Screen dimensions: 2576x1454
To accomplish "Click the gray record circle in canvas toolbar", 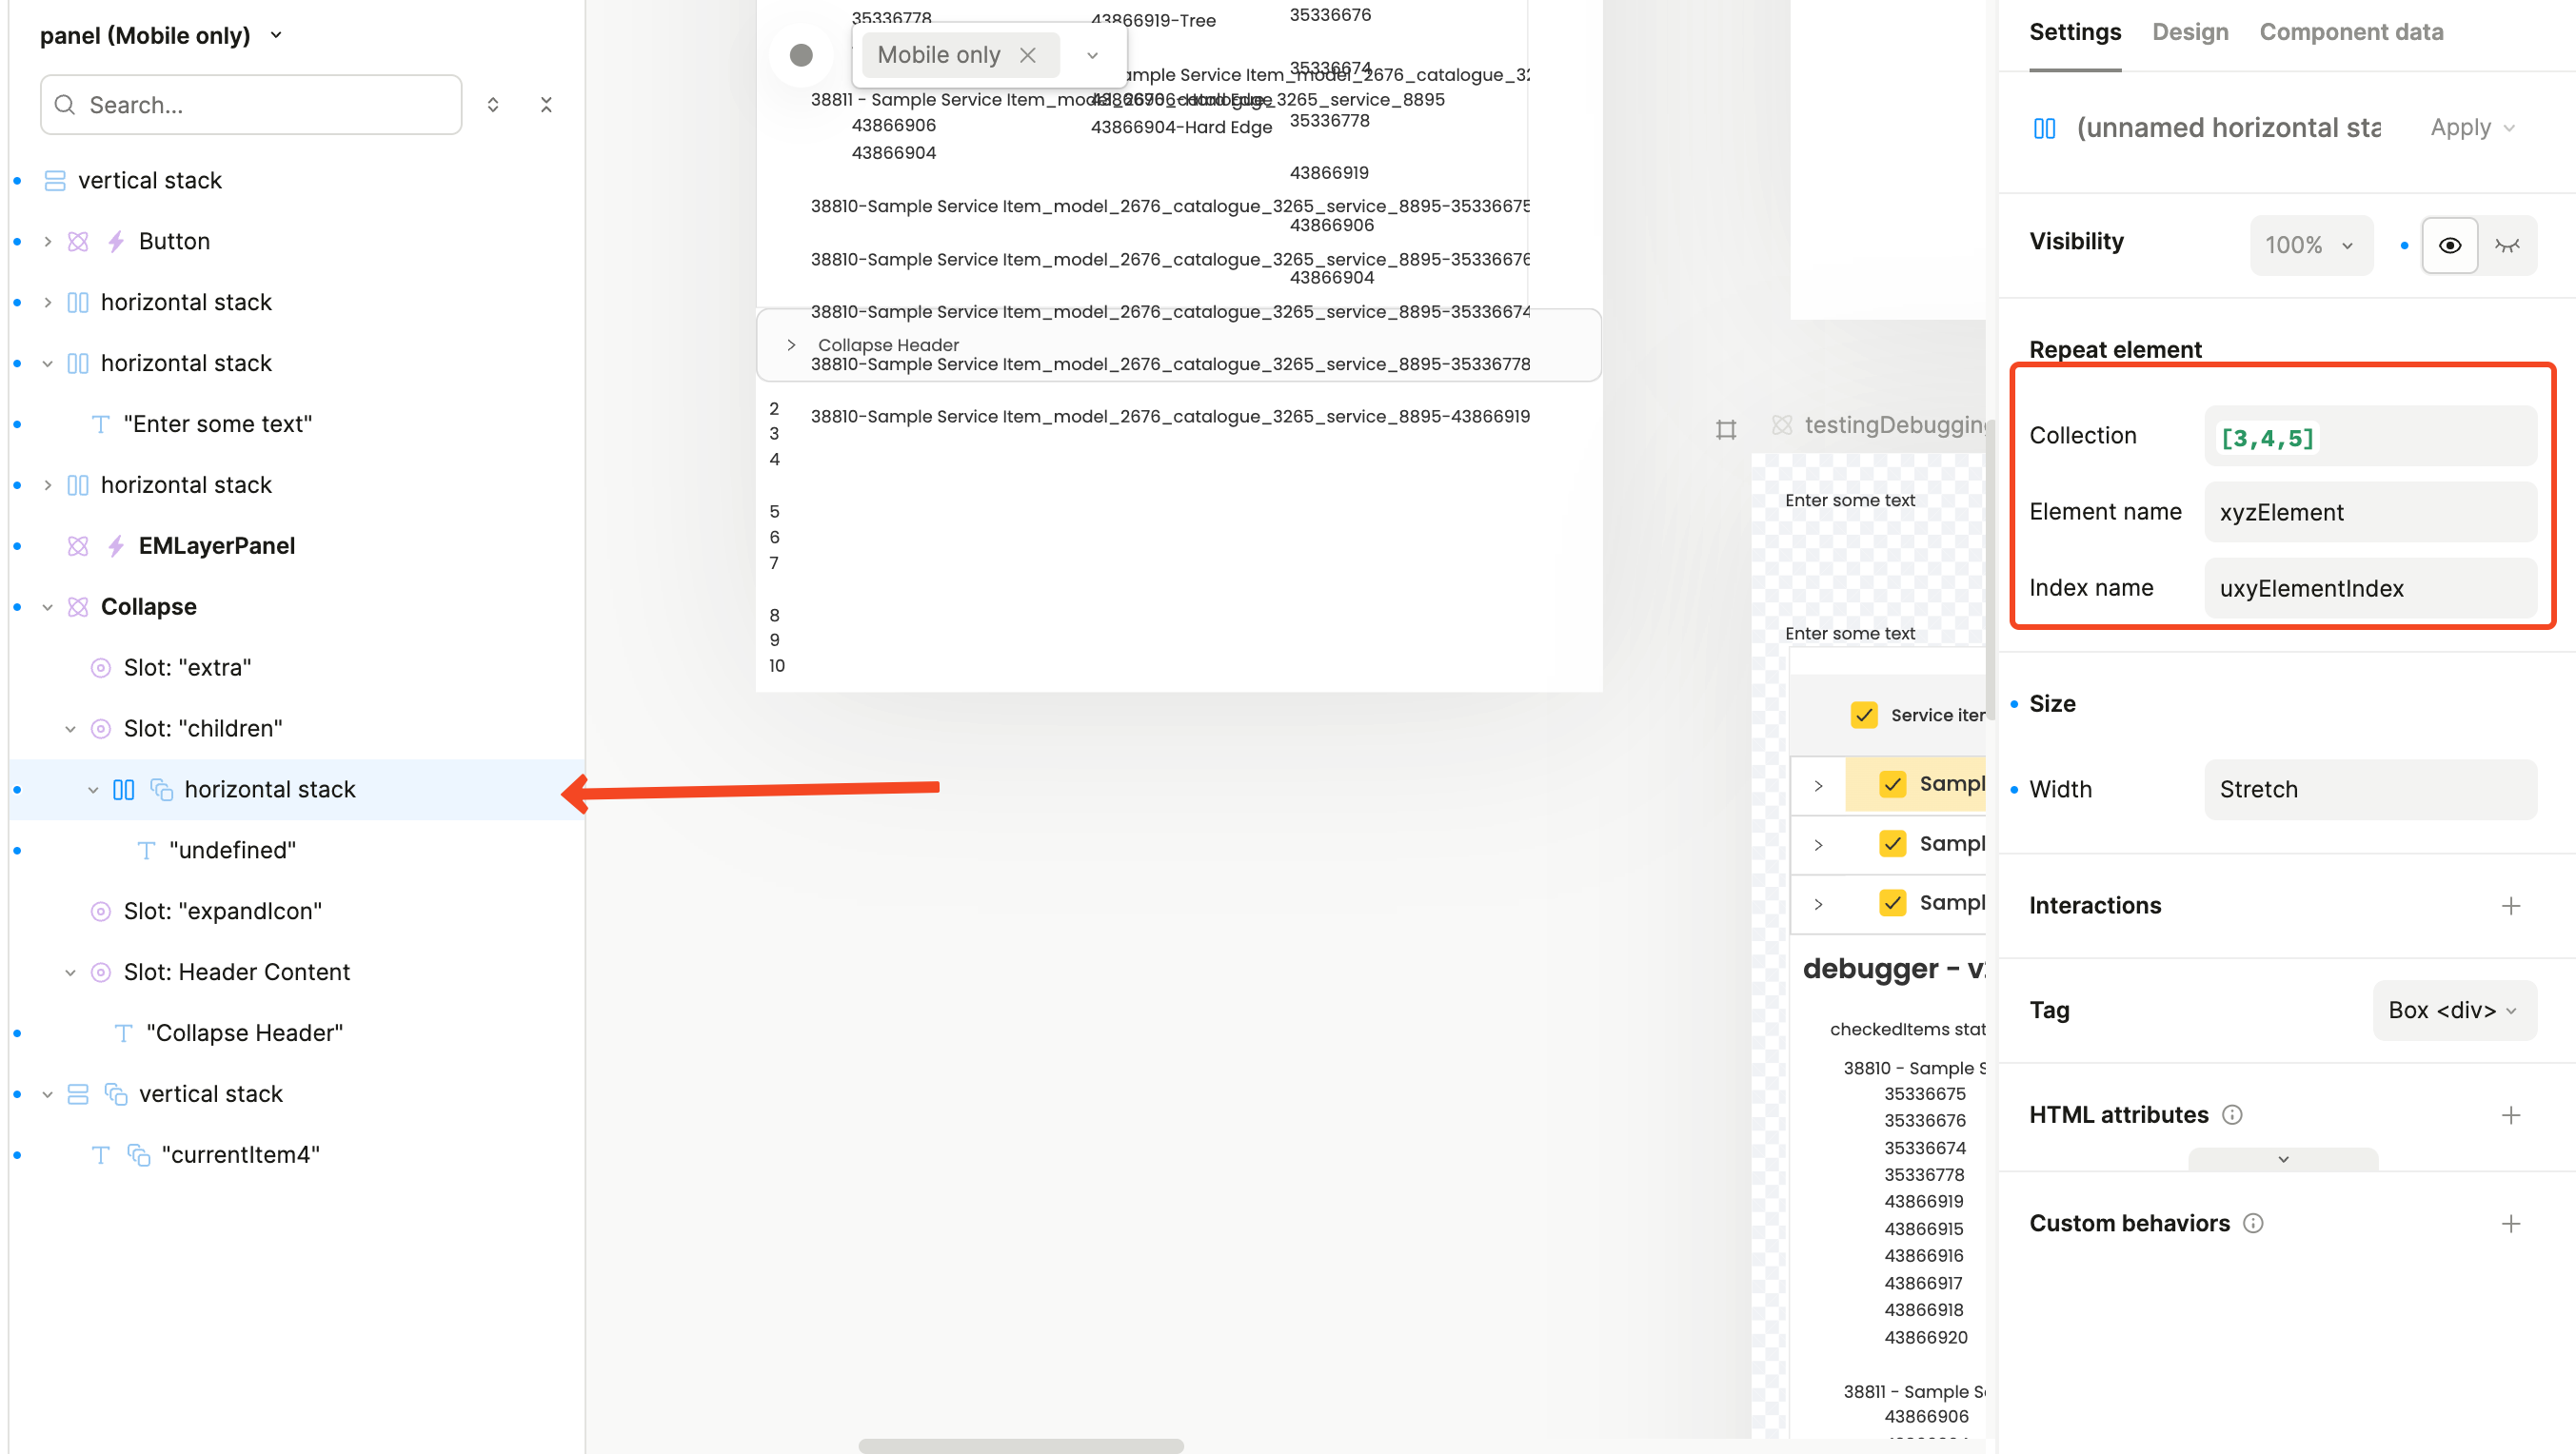I will click(801, 55).
